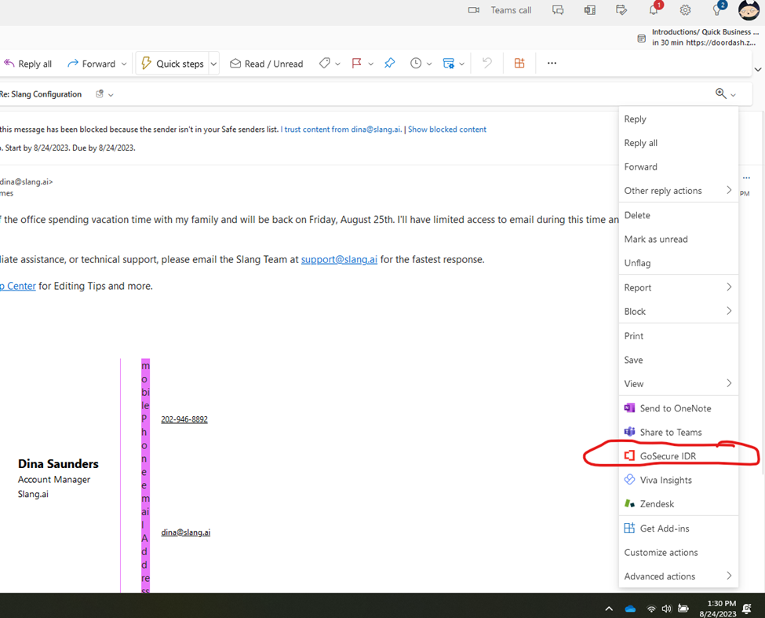Flag the message with the flag icon

point(356,64)
